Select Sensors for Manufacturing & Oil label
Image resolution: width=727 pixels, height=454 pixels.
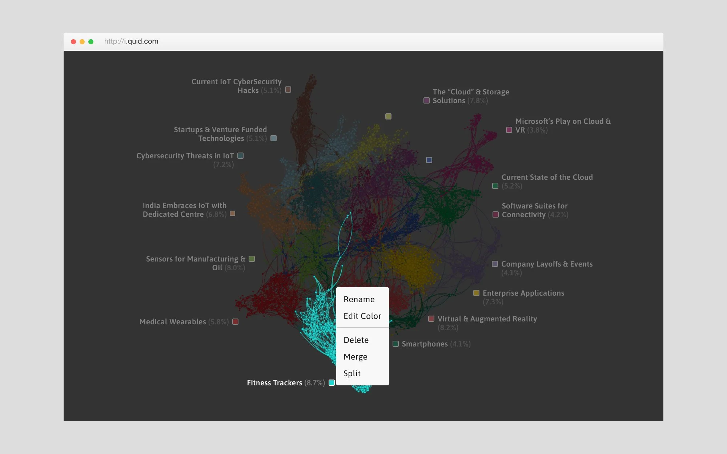pyautogui.click(x=196, y=259)
